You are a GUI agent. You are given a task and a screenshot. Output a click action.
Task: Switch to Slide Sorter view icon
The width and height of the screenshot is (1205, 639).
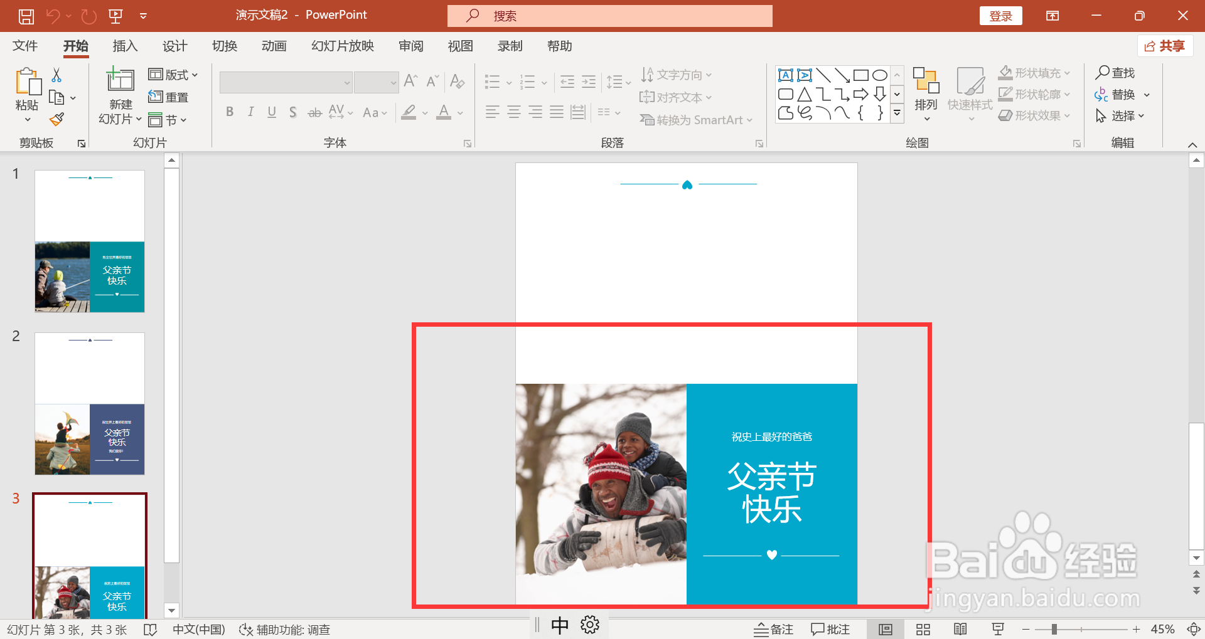[x=923, y=629]
